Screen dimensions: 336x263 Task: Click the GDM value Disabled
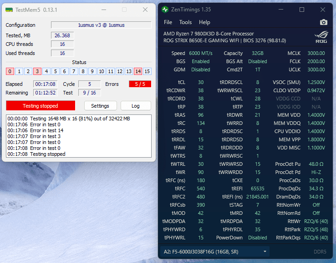(x=201, y=69)
